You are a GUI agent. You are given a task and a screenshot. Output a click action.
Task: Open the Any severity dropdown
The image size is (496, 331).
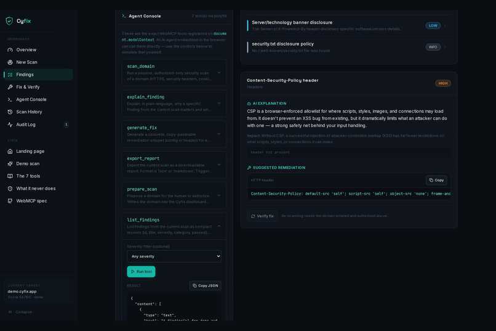click(174, 256)
